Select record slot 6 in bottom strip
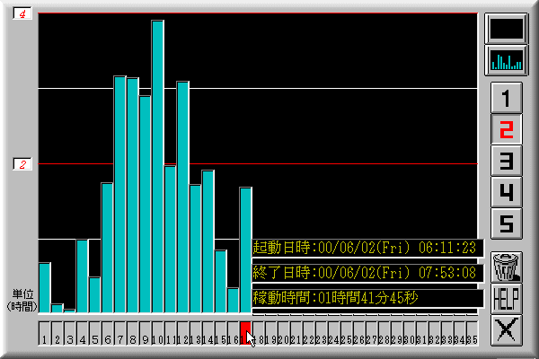The width and height of the screenshot is (539, 359). (107, 333)
